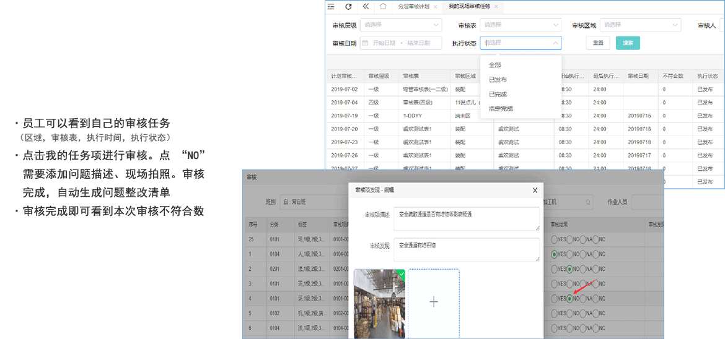Expand the 审核层级 dropdown
Viewport: 725px width, 339px height.
coord(401,25)
